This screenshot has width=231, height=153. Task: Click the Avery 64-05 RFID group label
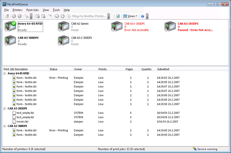[18, 73]
